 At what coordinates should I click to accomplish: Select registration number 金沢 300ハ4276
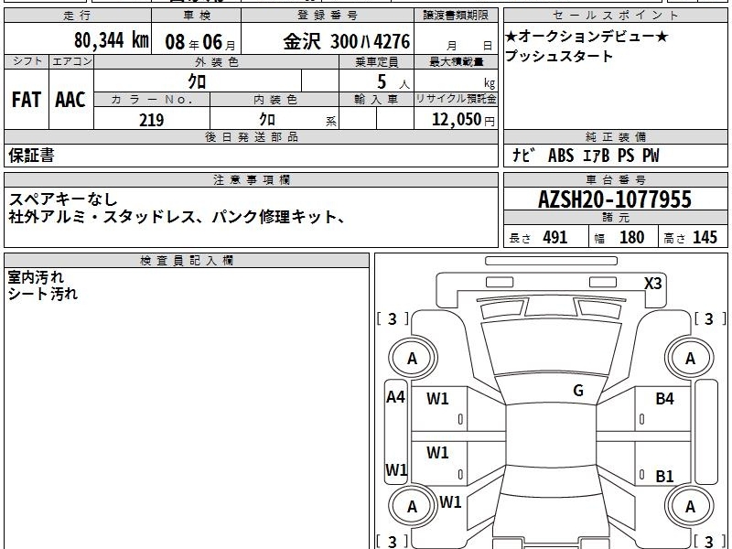pos(347,41)
